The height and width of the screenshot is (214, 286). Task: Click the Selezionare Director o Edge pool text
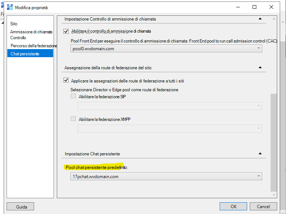click(124, 90)
